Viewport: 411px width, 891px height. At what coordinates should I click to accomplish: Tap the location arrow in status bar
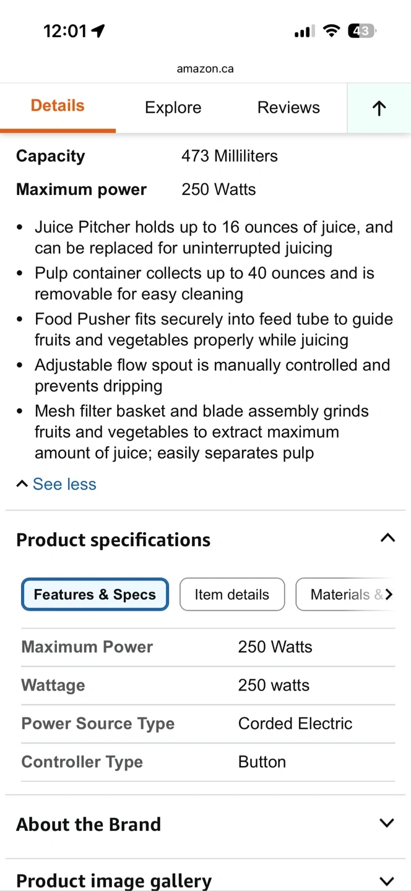[x=98, y=31]
